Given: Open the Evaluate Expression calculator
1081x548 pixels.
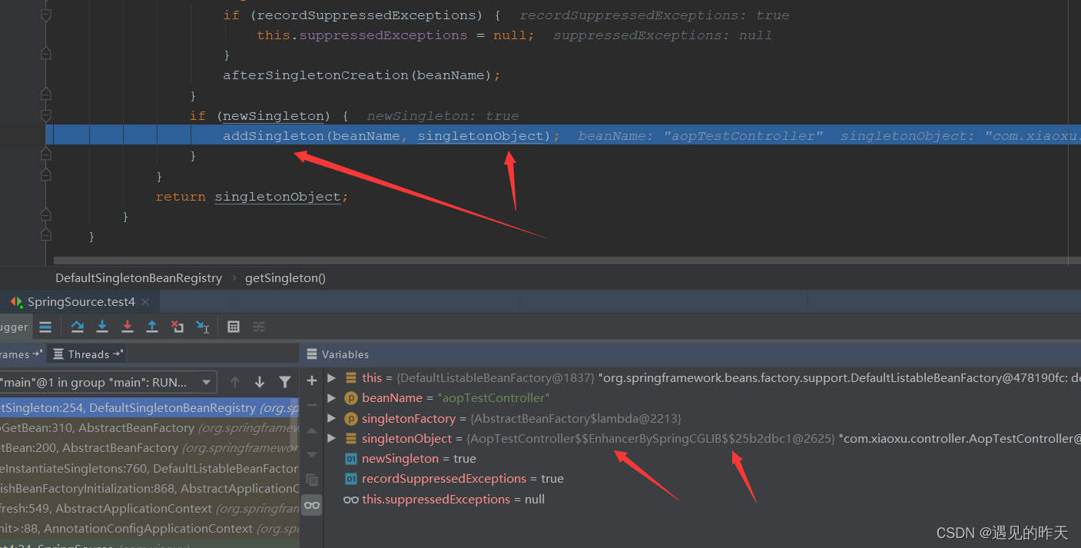Looking at the screenshot, I should coord(234,327).
